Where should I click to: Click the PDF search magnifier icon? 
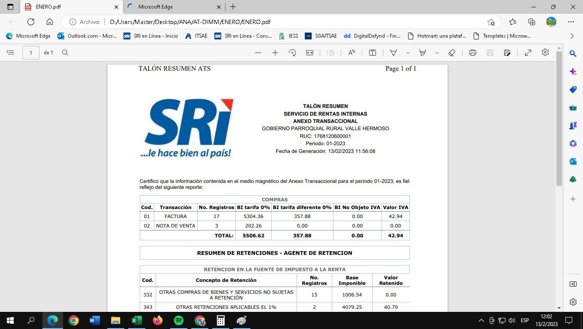coord(65,53)
